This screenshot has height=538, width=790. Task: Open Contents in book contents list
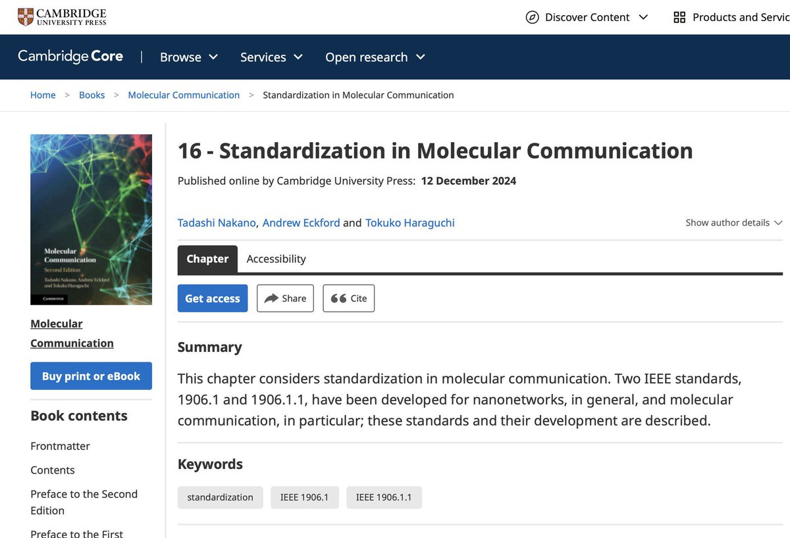coord(53,470)
